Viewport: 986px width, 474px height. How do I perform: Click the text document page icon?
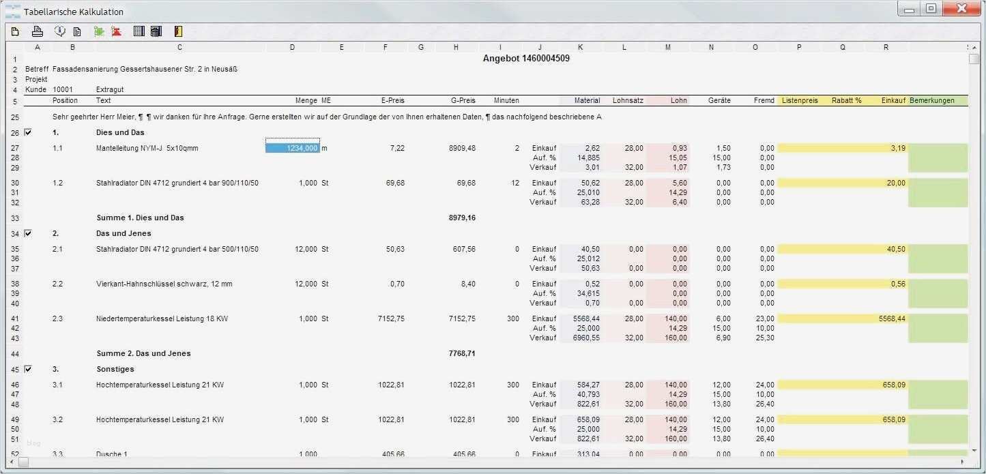[x=77, y=31]
